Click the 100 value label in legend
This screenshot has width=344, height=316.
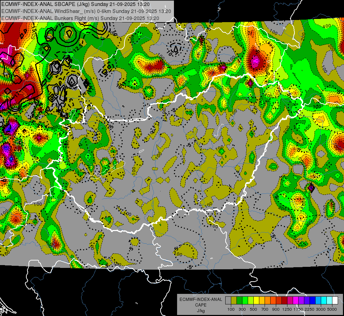tap(231, 309)
